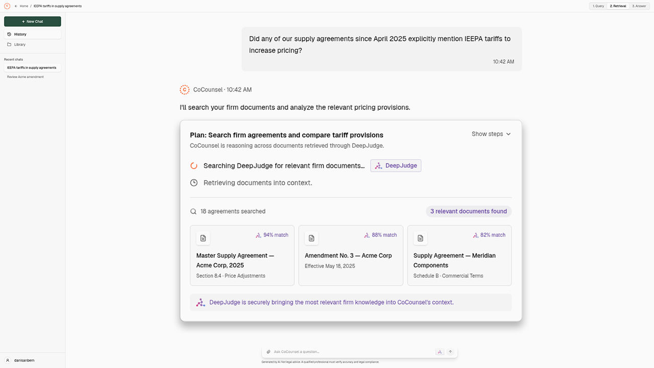Screen dimensions: 654x368
Task: Start a New Chat
Action: click(33, 21)
